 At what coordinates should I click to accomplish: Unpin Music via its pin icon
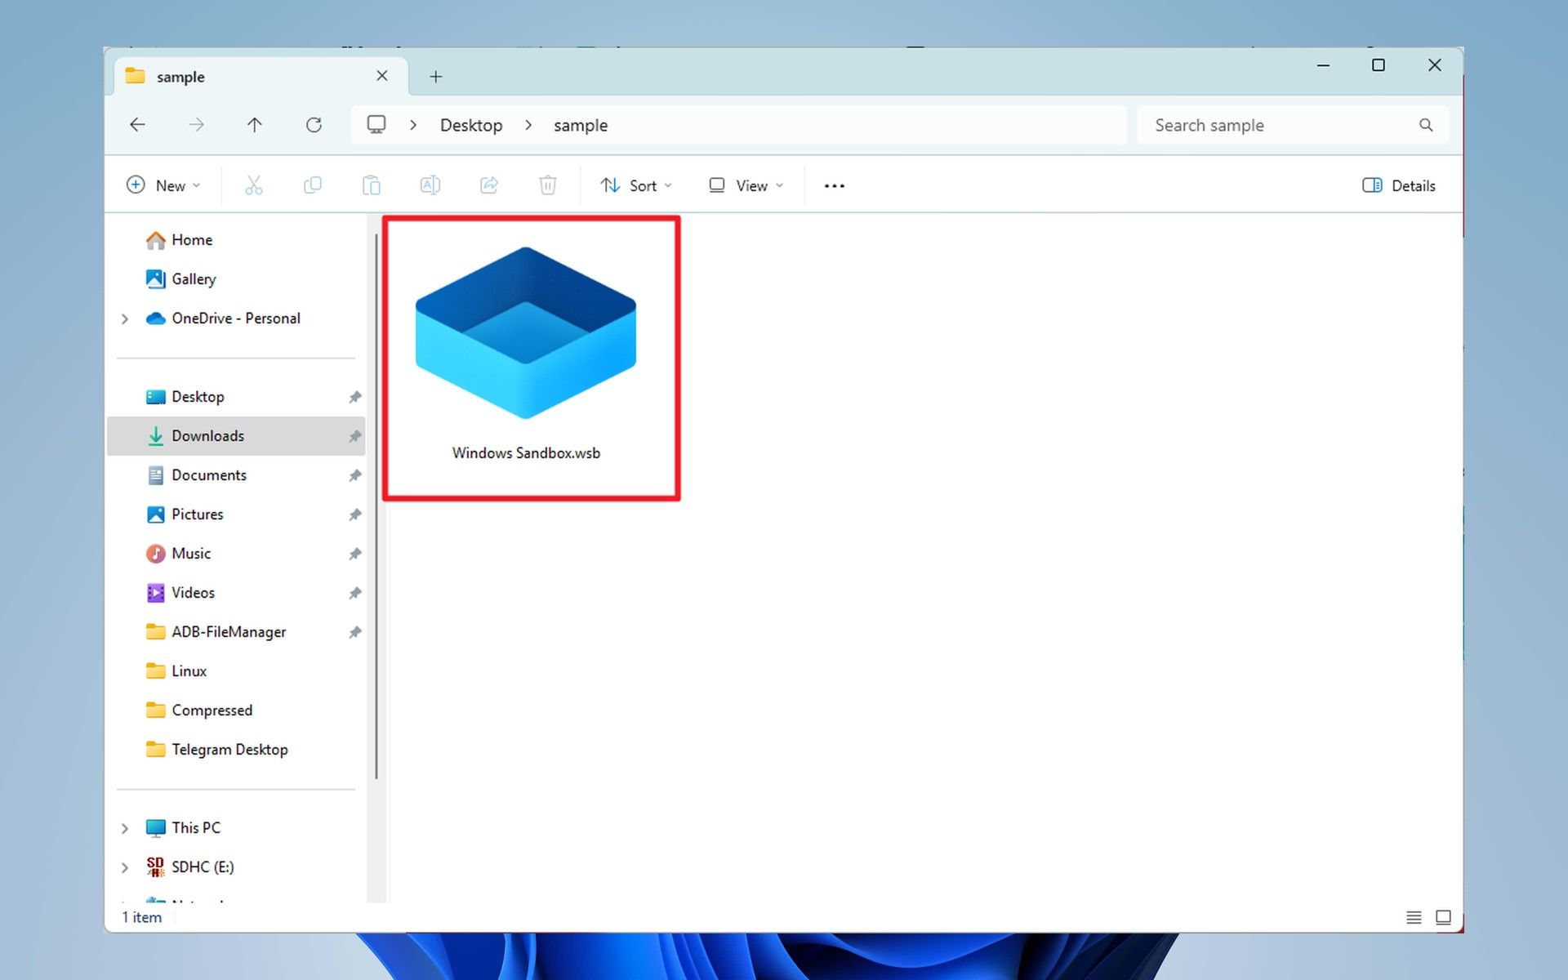tap(354, 554)
